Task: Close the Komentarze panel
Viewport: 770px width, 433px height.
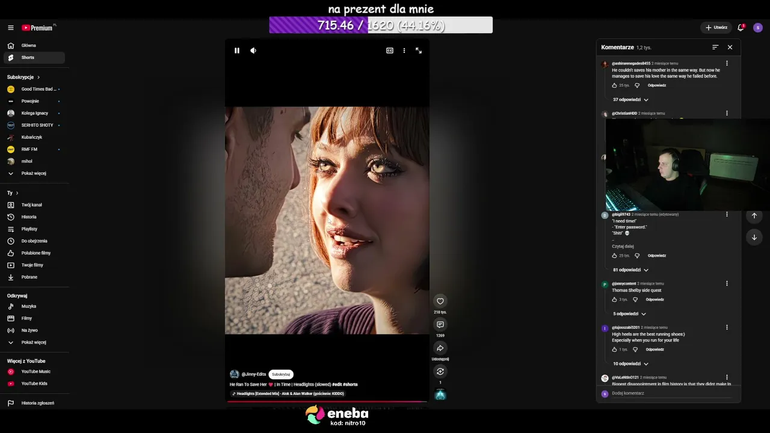Action: coord(730,47)
